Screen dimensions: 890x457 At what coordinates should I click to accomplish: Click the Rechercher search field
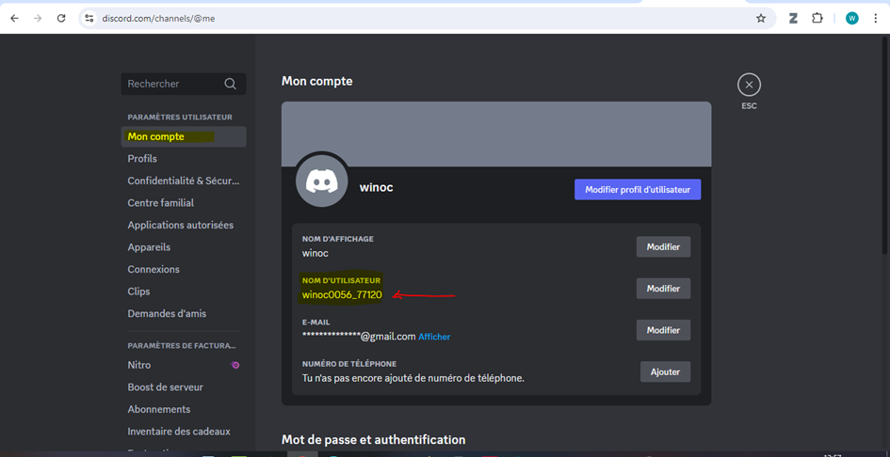(x=172, y=84)
